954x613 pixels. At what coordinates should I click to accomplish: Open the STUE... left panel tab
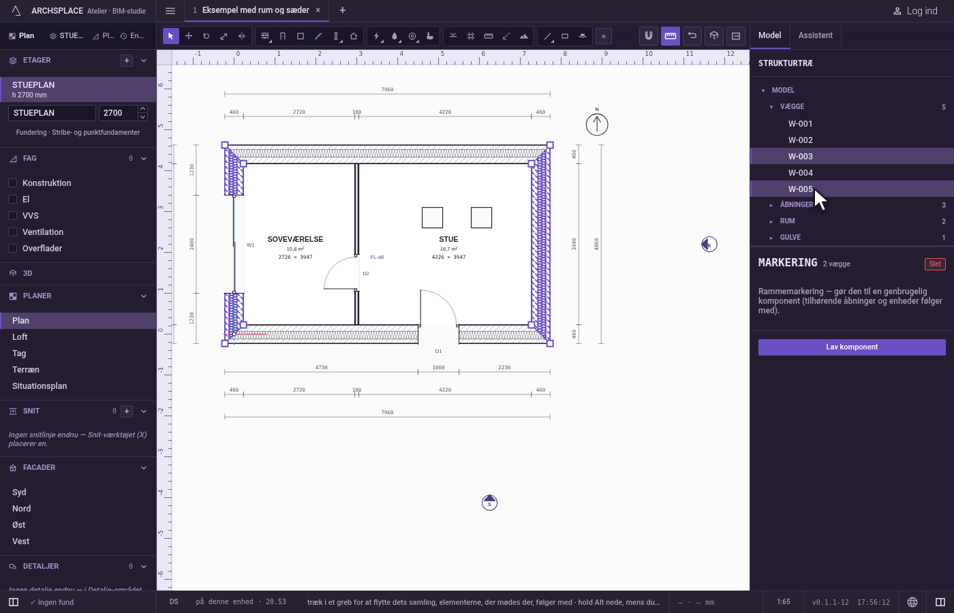coord(65,35)
